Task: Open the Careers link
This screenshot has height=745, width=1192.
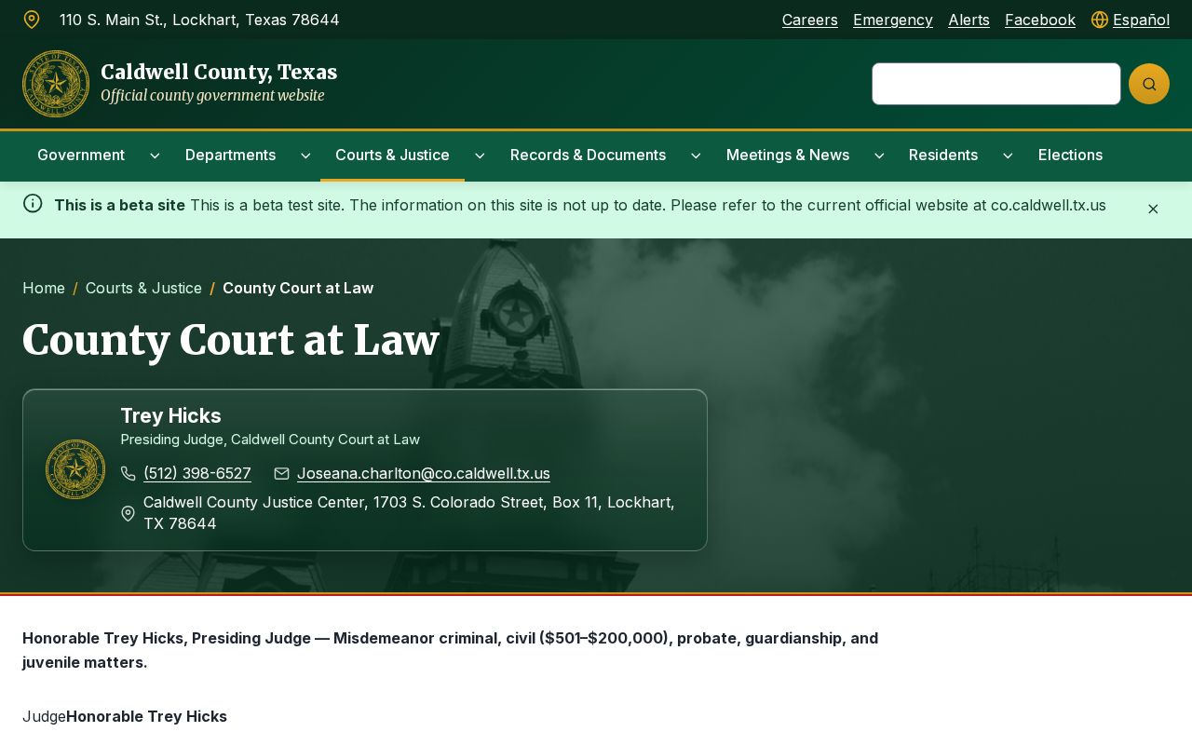Action: [x=810, y=20]
